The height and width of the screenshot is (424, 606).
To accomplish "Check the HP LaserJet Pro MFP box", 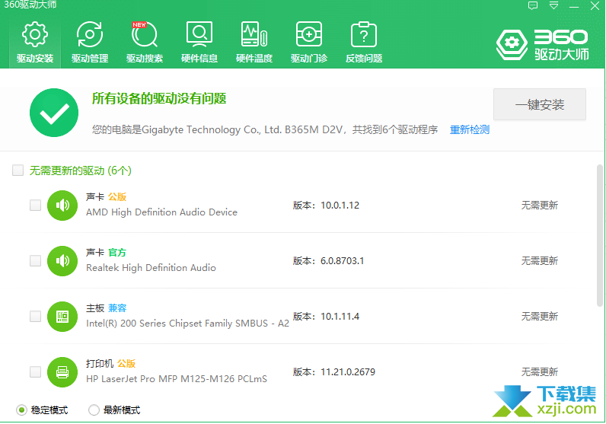I will coord(35,372).
